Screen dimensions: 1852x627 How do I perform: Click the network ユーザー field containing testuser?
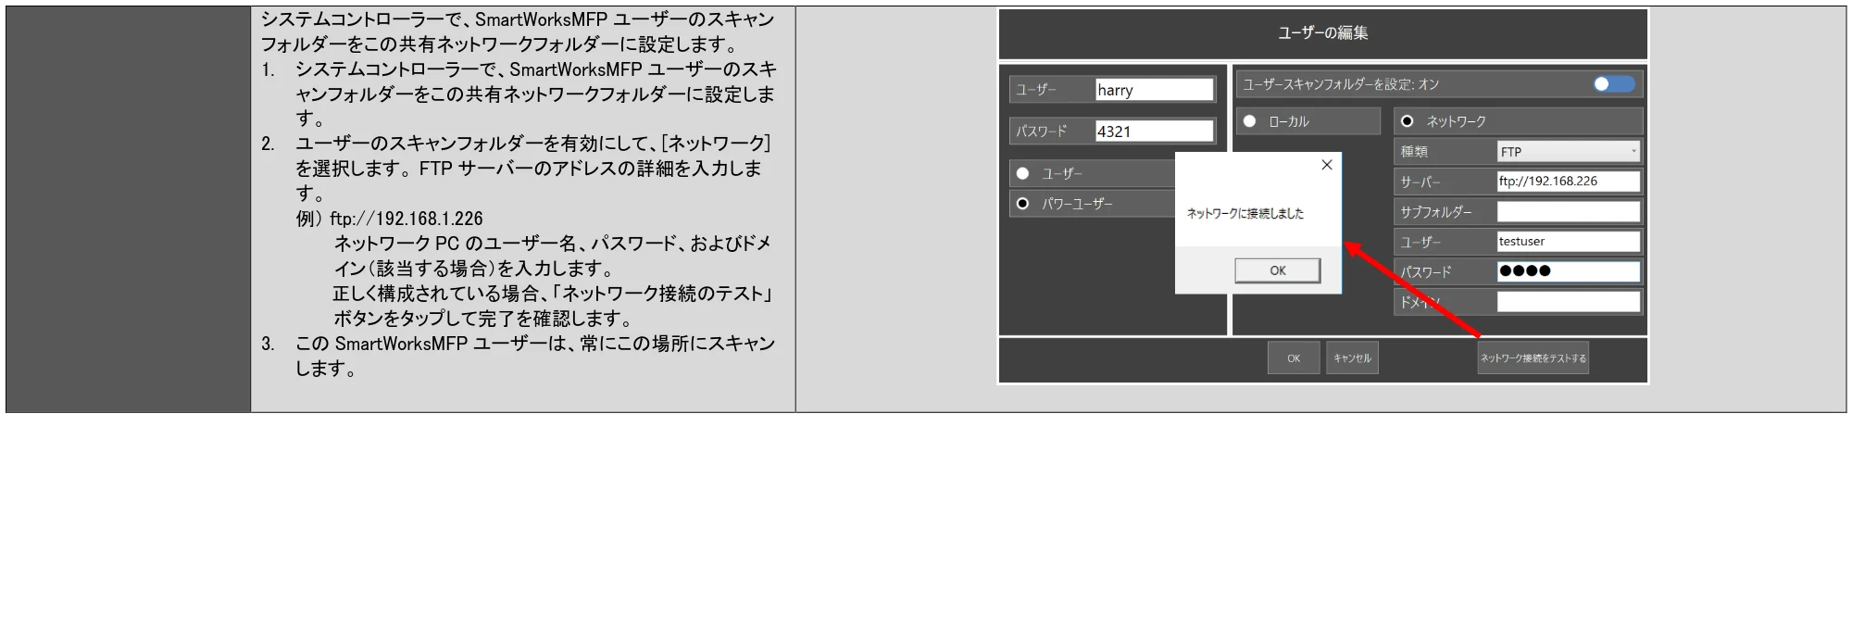(1568, 242)
